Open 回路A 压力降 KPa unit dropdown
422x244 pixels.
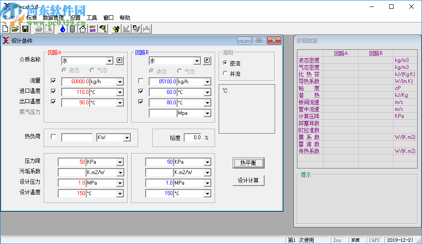click(x=120, y=162)
